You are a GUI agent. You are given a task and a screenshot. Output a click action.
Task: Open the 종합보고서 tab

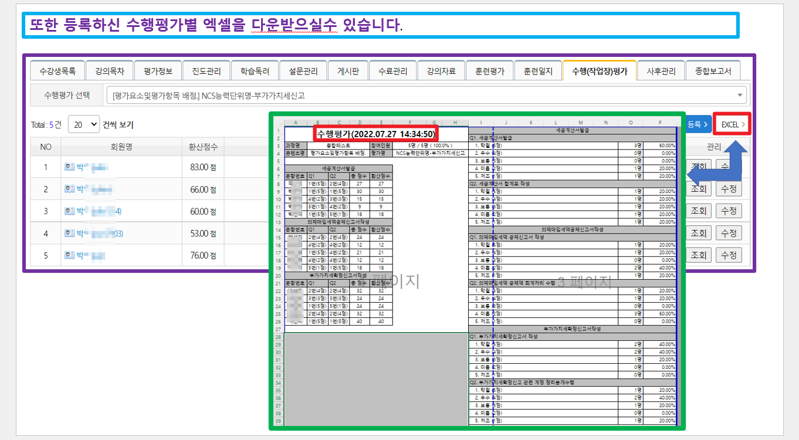pos(713,72)
